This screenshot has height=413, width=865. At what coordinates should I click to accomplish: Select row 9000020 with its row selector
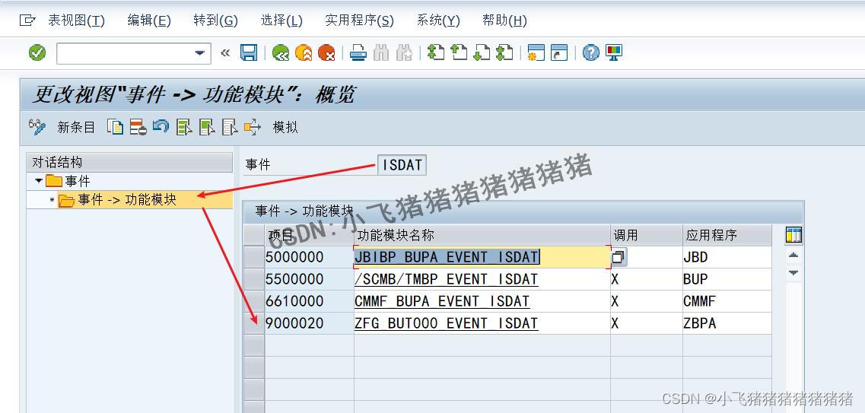[x=254, y=323]
